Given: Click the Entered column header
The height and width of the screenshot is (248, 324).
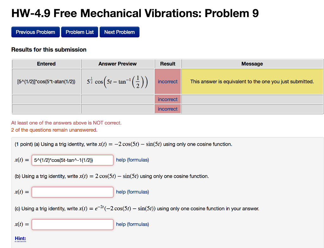Looking at the screenshot, I should [46, 64].
